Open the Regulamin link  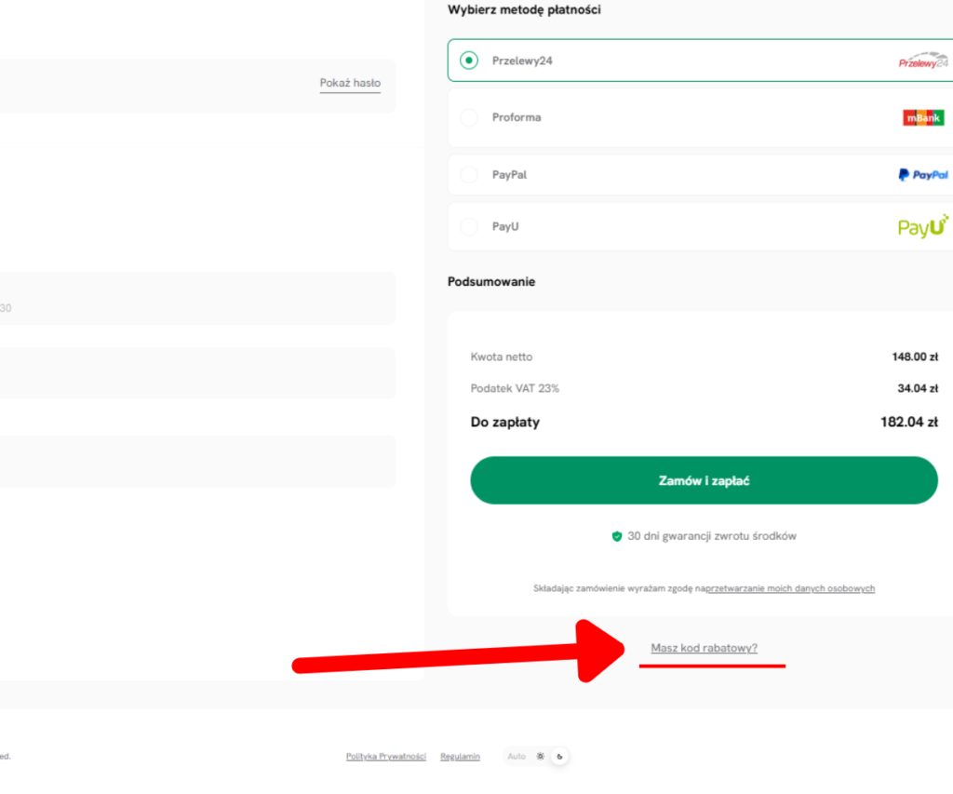(x=460, y=757)
